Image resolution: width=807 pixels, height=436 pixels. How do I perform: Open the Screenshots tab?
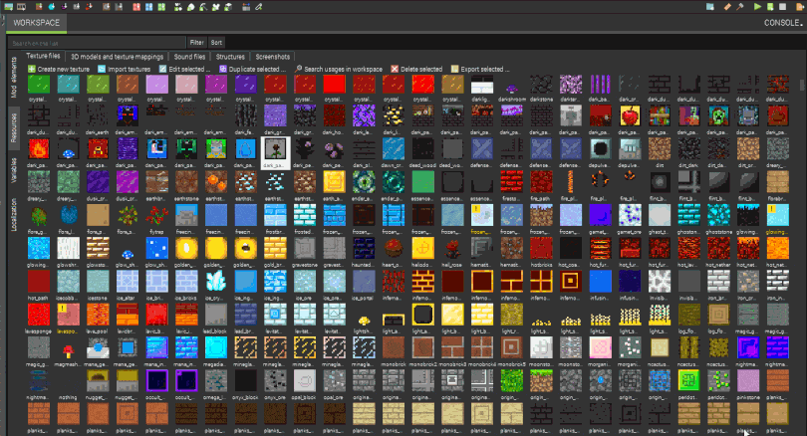pos(273,57)
